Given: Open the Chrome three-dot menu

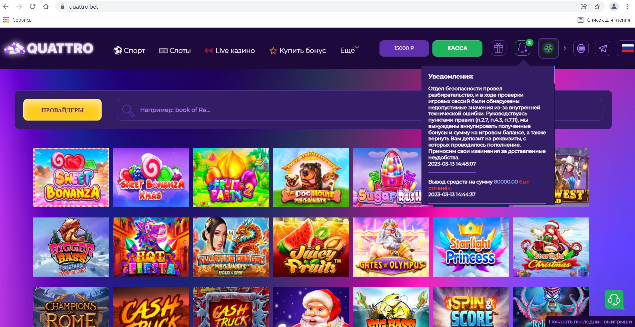Looking at the screenshot, I should pyautogui.click(x=627, y=6).
